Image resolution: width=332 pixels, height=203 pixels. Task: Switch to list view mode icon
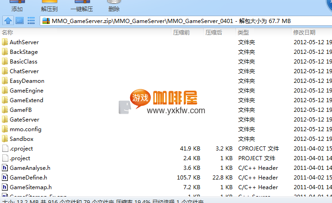tap(31, 21)
